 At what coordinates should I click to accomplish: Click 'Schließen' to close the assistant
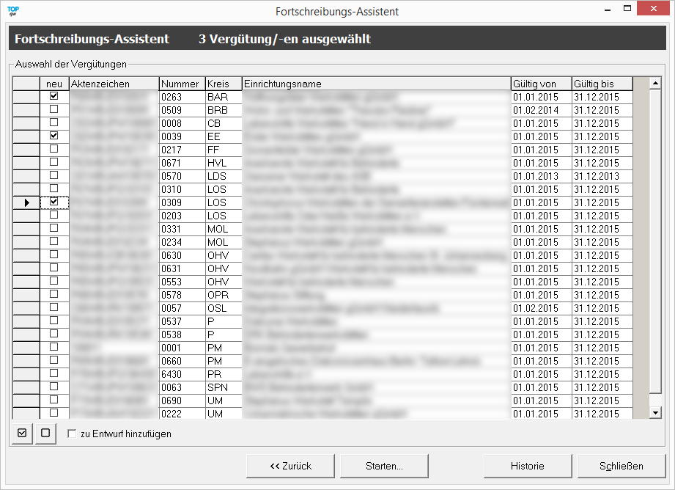tap(621, 466)
